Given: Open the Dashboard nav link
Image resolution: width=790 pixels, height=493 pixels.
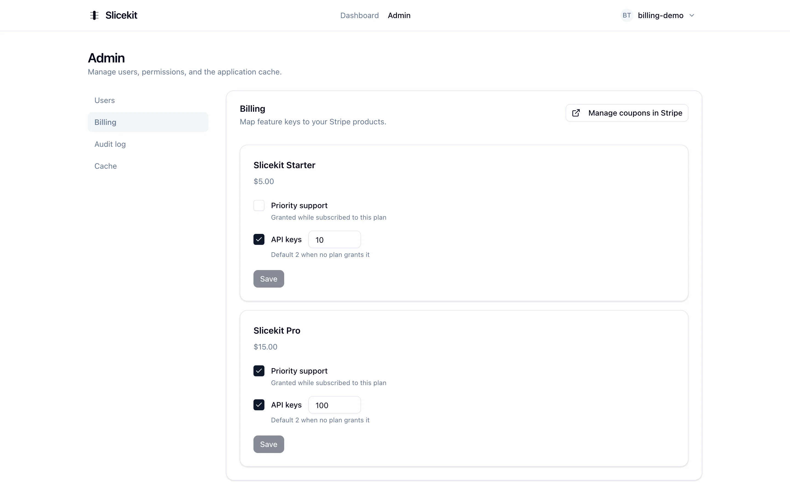Looking at the screenshot, I should [x=359, y=15].
